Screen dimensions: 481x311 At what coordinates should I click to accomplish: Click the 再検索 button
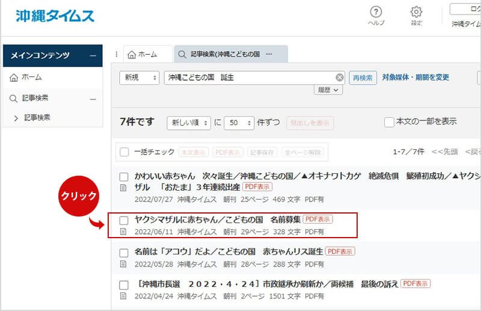363,78
